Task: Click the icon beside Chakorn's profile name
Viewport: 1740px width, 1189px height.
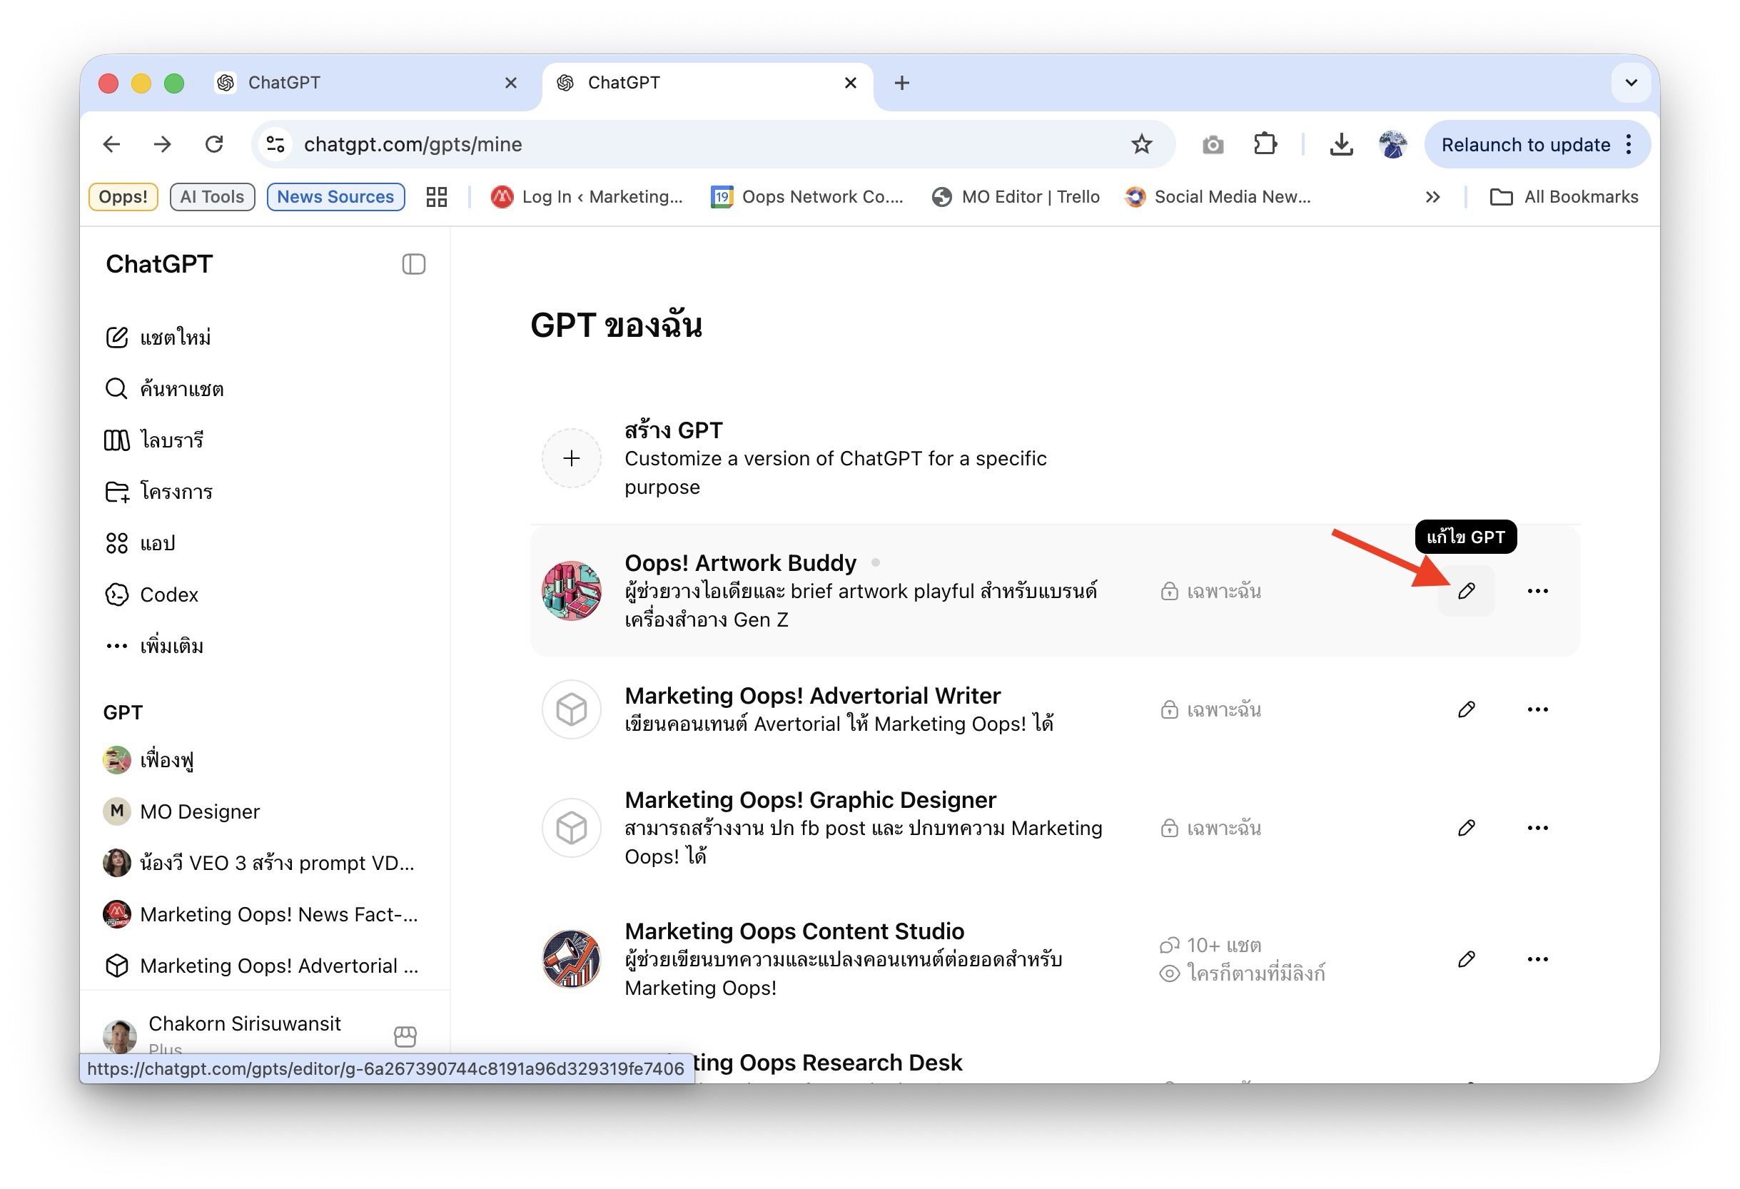Action: [405, 1036]
